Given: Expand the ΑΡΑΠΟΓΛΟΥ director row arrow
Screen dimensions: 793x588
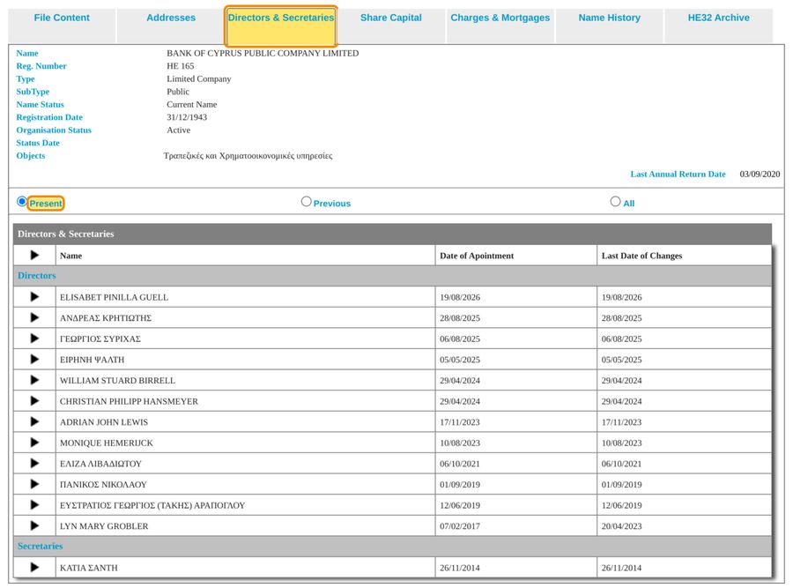Looking at the screenshot, I should (x=34, y=504).
